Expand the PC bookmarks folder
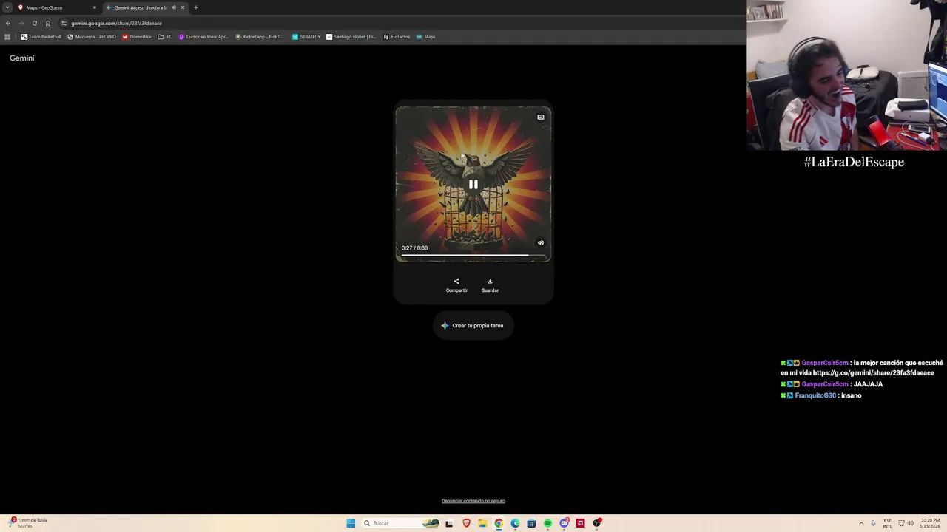This screenshot has height=532, width=947. coord(165,37)
